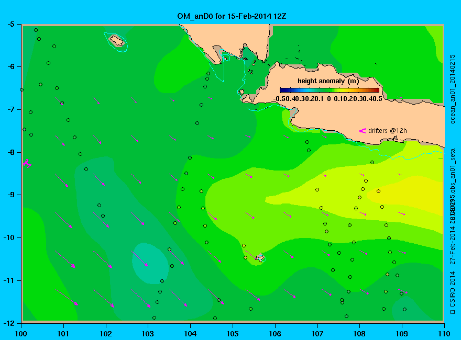461x340 pixels.
Task: Click the y-axis tick label "-5"
Action: [x=10, y=24]
